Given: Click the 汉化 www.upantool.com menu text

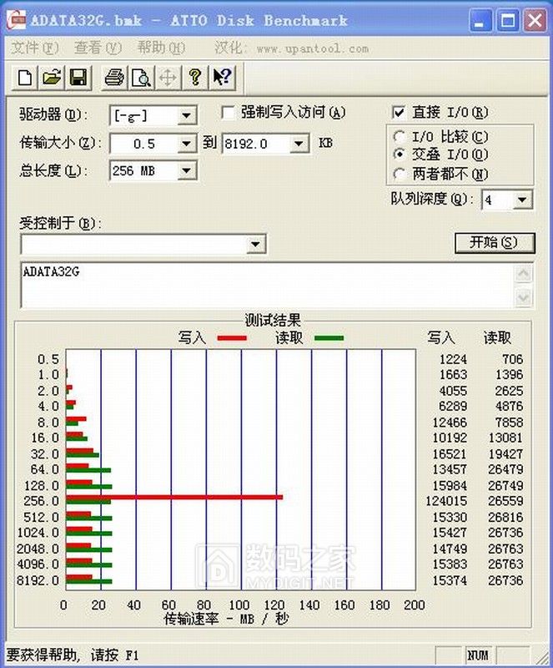Looking at the screenshot, I should click(x=291, y=48).
